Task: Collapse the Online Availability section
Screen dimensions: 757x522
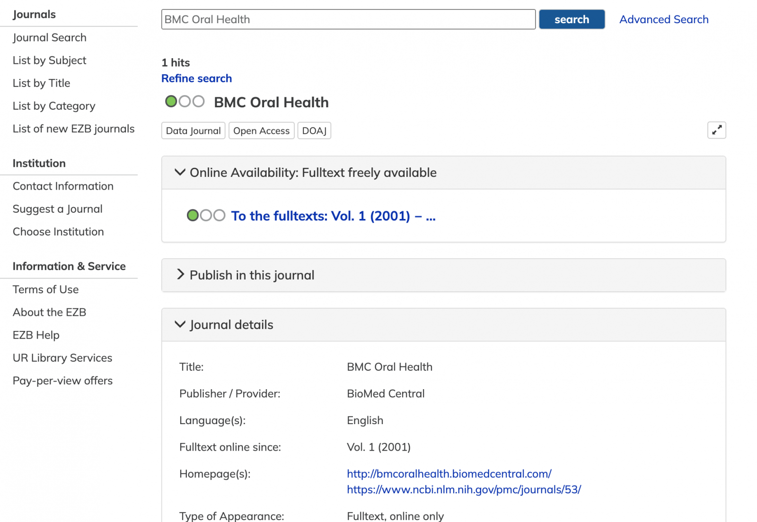Action: pos(313,173)
